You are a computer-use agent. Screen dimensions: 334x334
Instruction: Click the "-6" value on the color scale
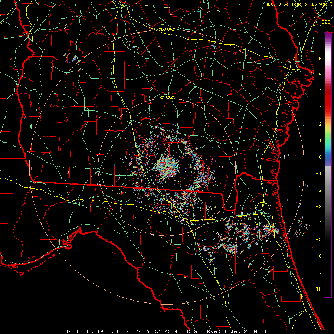coord(319,256)
